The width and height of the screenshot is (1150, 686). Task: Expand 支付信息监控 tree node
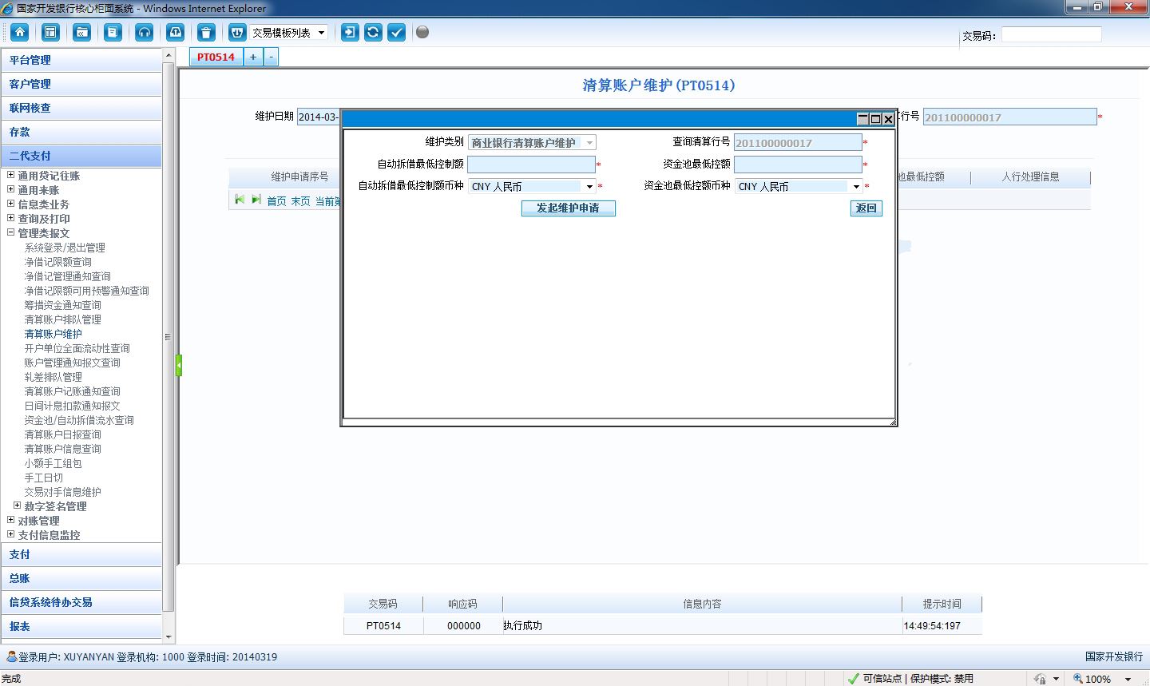[11, 534]
